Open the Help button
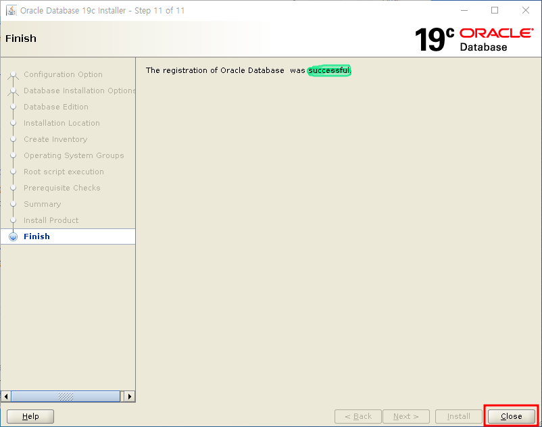The width and height of the screenshot is (542, 427). tap(30, 416)
